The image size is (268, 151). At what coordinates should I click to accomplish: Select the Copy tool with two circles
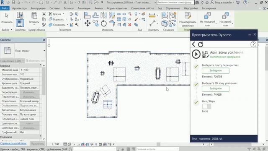coord(95,23)
